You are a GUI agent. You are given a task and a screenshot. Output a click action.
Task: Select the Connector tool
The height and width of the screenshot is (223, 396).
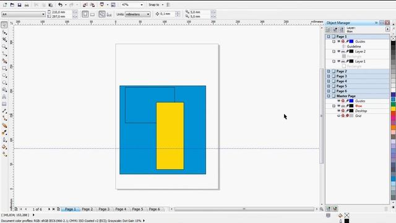point(4,118)
